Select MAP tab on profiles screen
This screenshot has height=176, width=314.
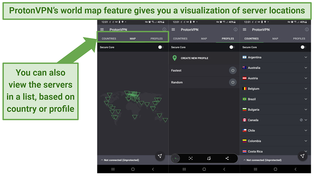[204, 38]
